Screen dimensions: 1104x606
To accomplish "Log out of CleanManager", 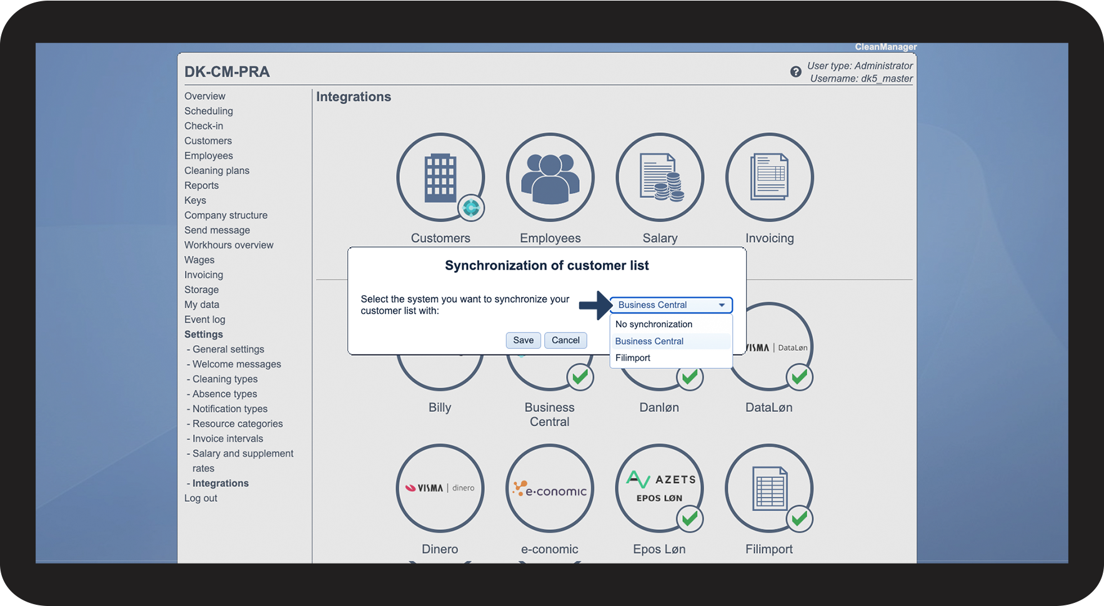I will click(201, 499).
